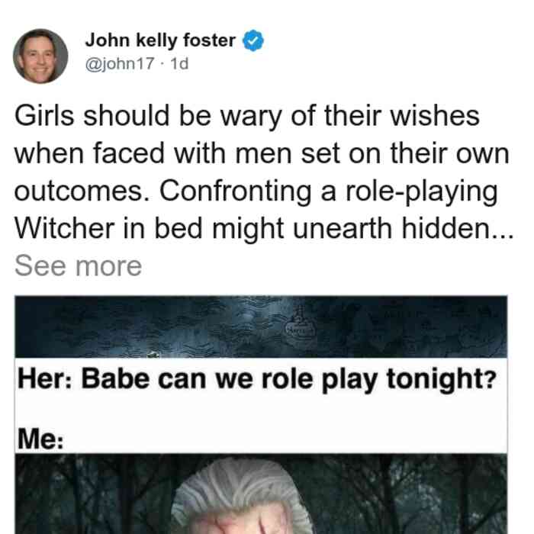Image resolution: width=534 pixels, height=534 pixels.
Task: Click the blue verified badge
Action: point(253,40)
